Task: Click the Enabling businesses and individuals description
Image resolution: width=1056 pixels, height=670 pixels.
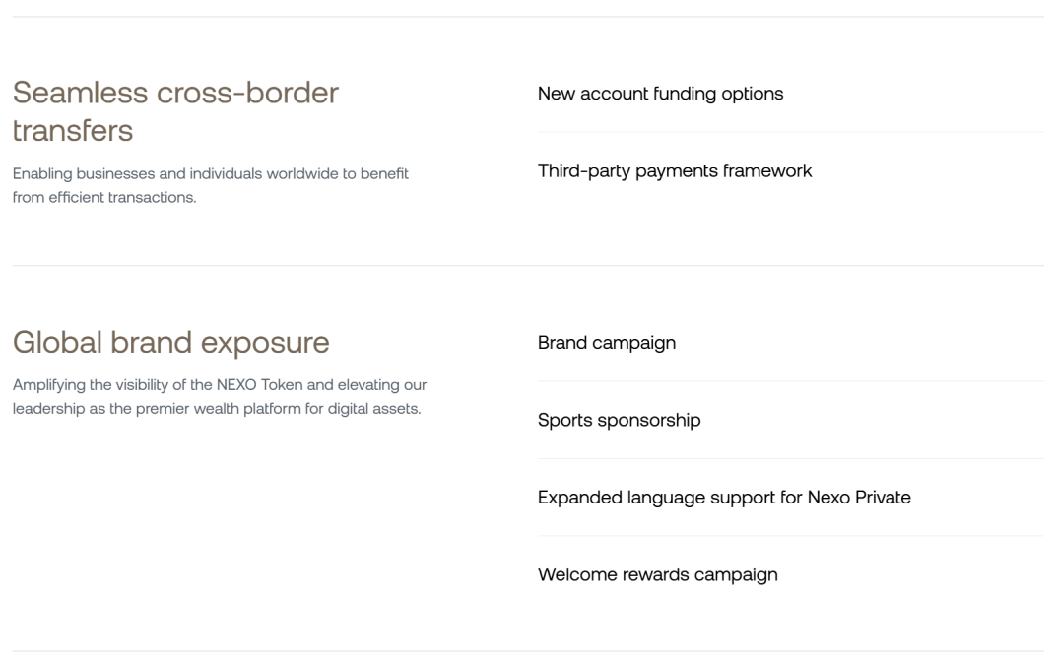Action: tap(211, 185)
